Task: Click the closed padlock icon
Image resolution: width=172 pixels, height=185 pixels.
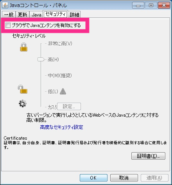Action: click(24, 47)
